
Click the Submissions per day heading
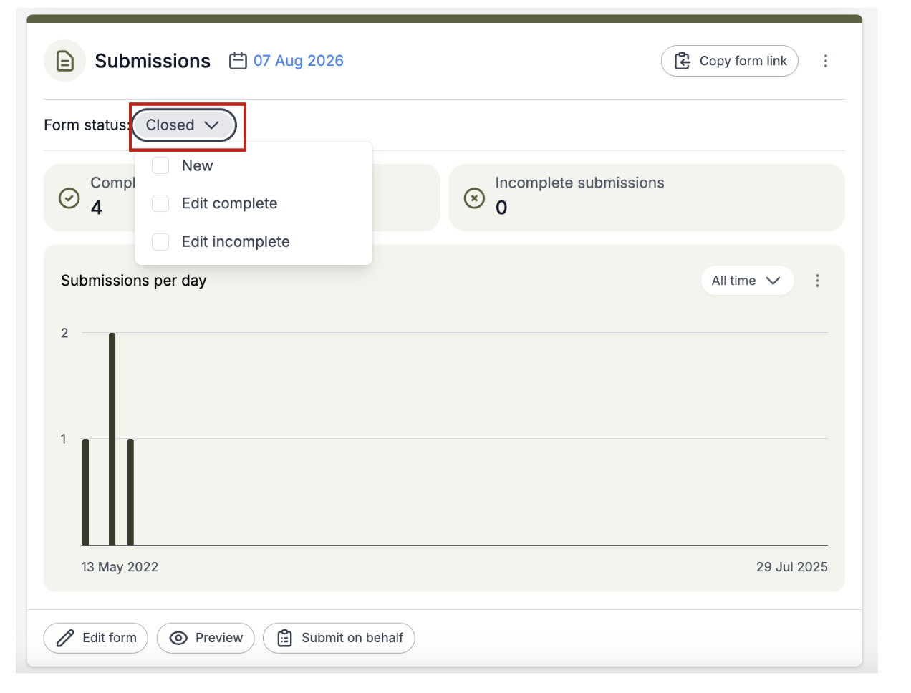coord(133,281)
